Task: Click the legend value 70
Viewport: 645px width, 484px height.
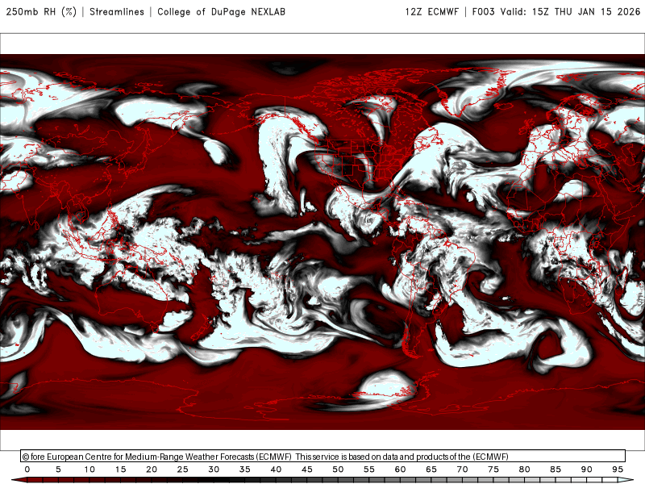Action: (x=462, y=469)
